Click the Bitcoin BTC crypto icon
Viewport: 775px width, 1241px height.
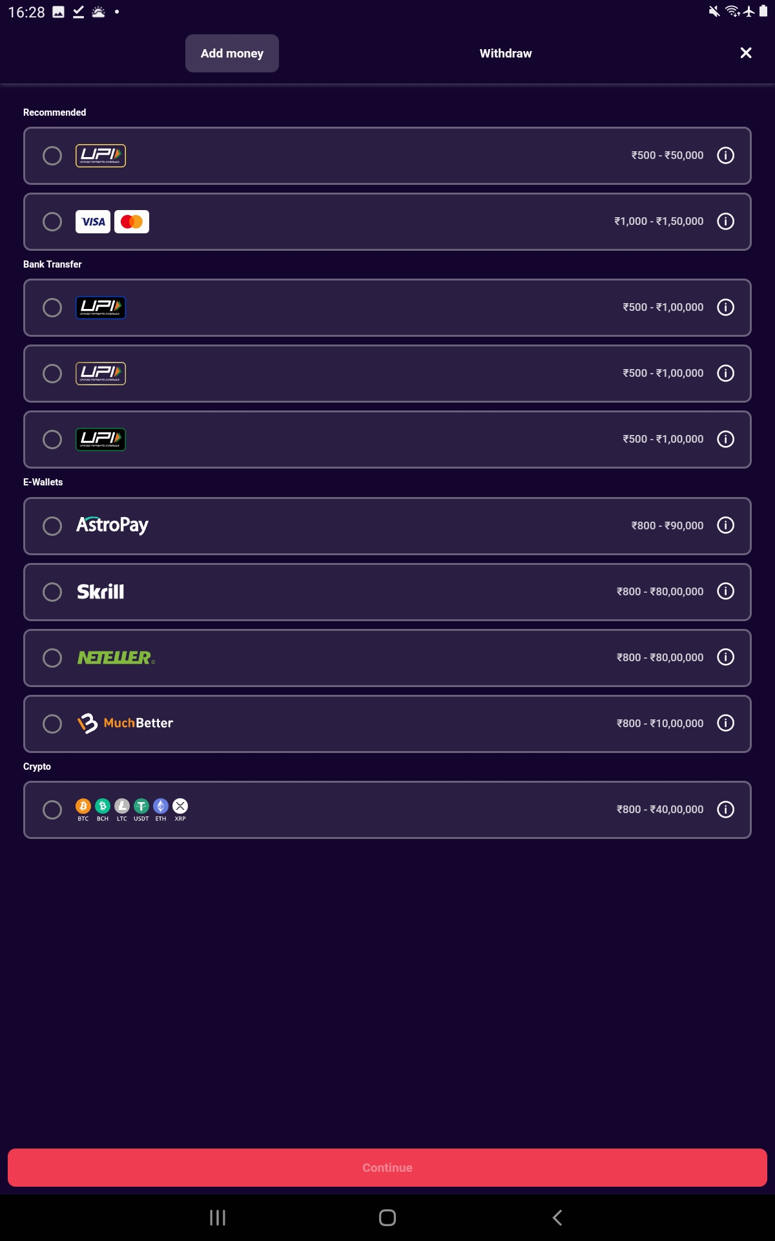click(83, 806)
